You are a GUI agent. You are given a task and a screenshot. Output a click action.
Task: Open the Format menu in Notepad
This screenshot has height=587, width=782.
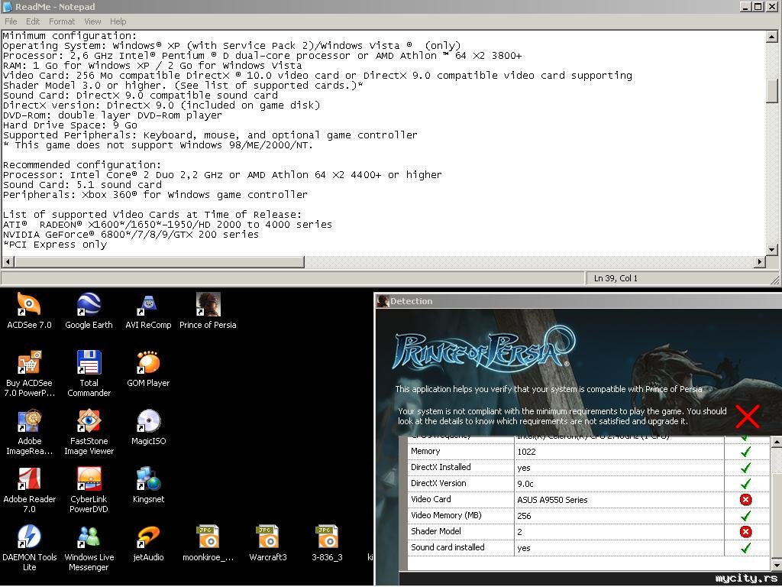[62, 21]
